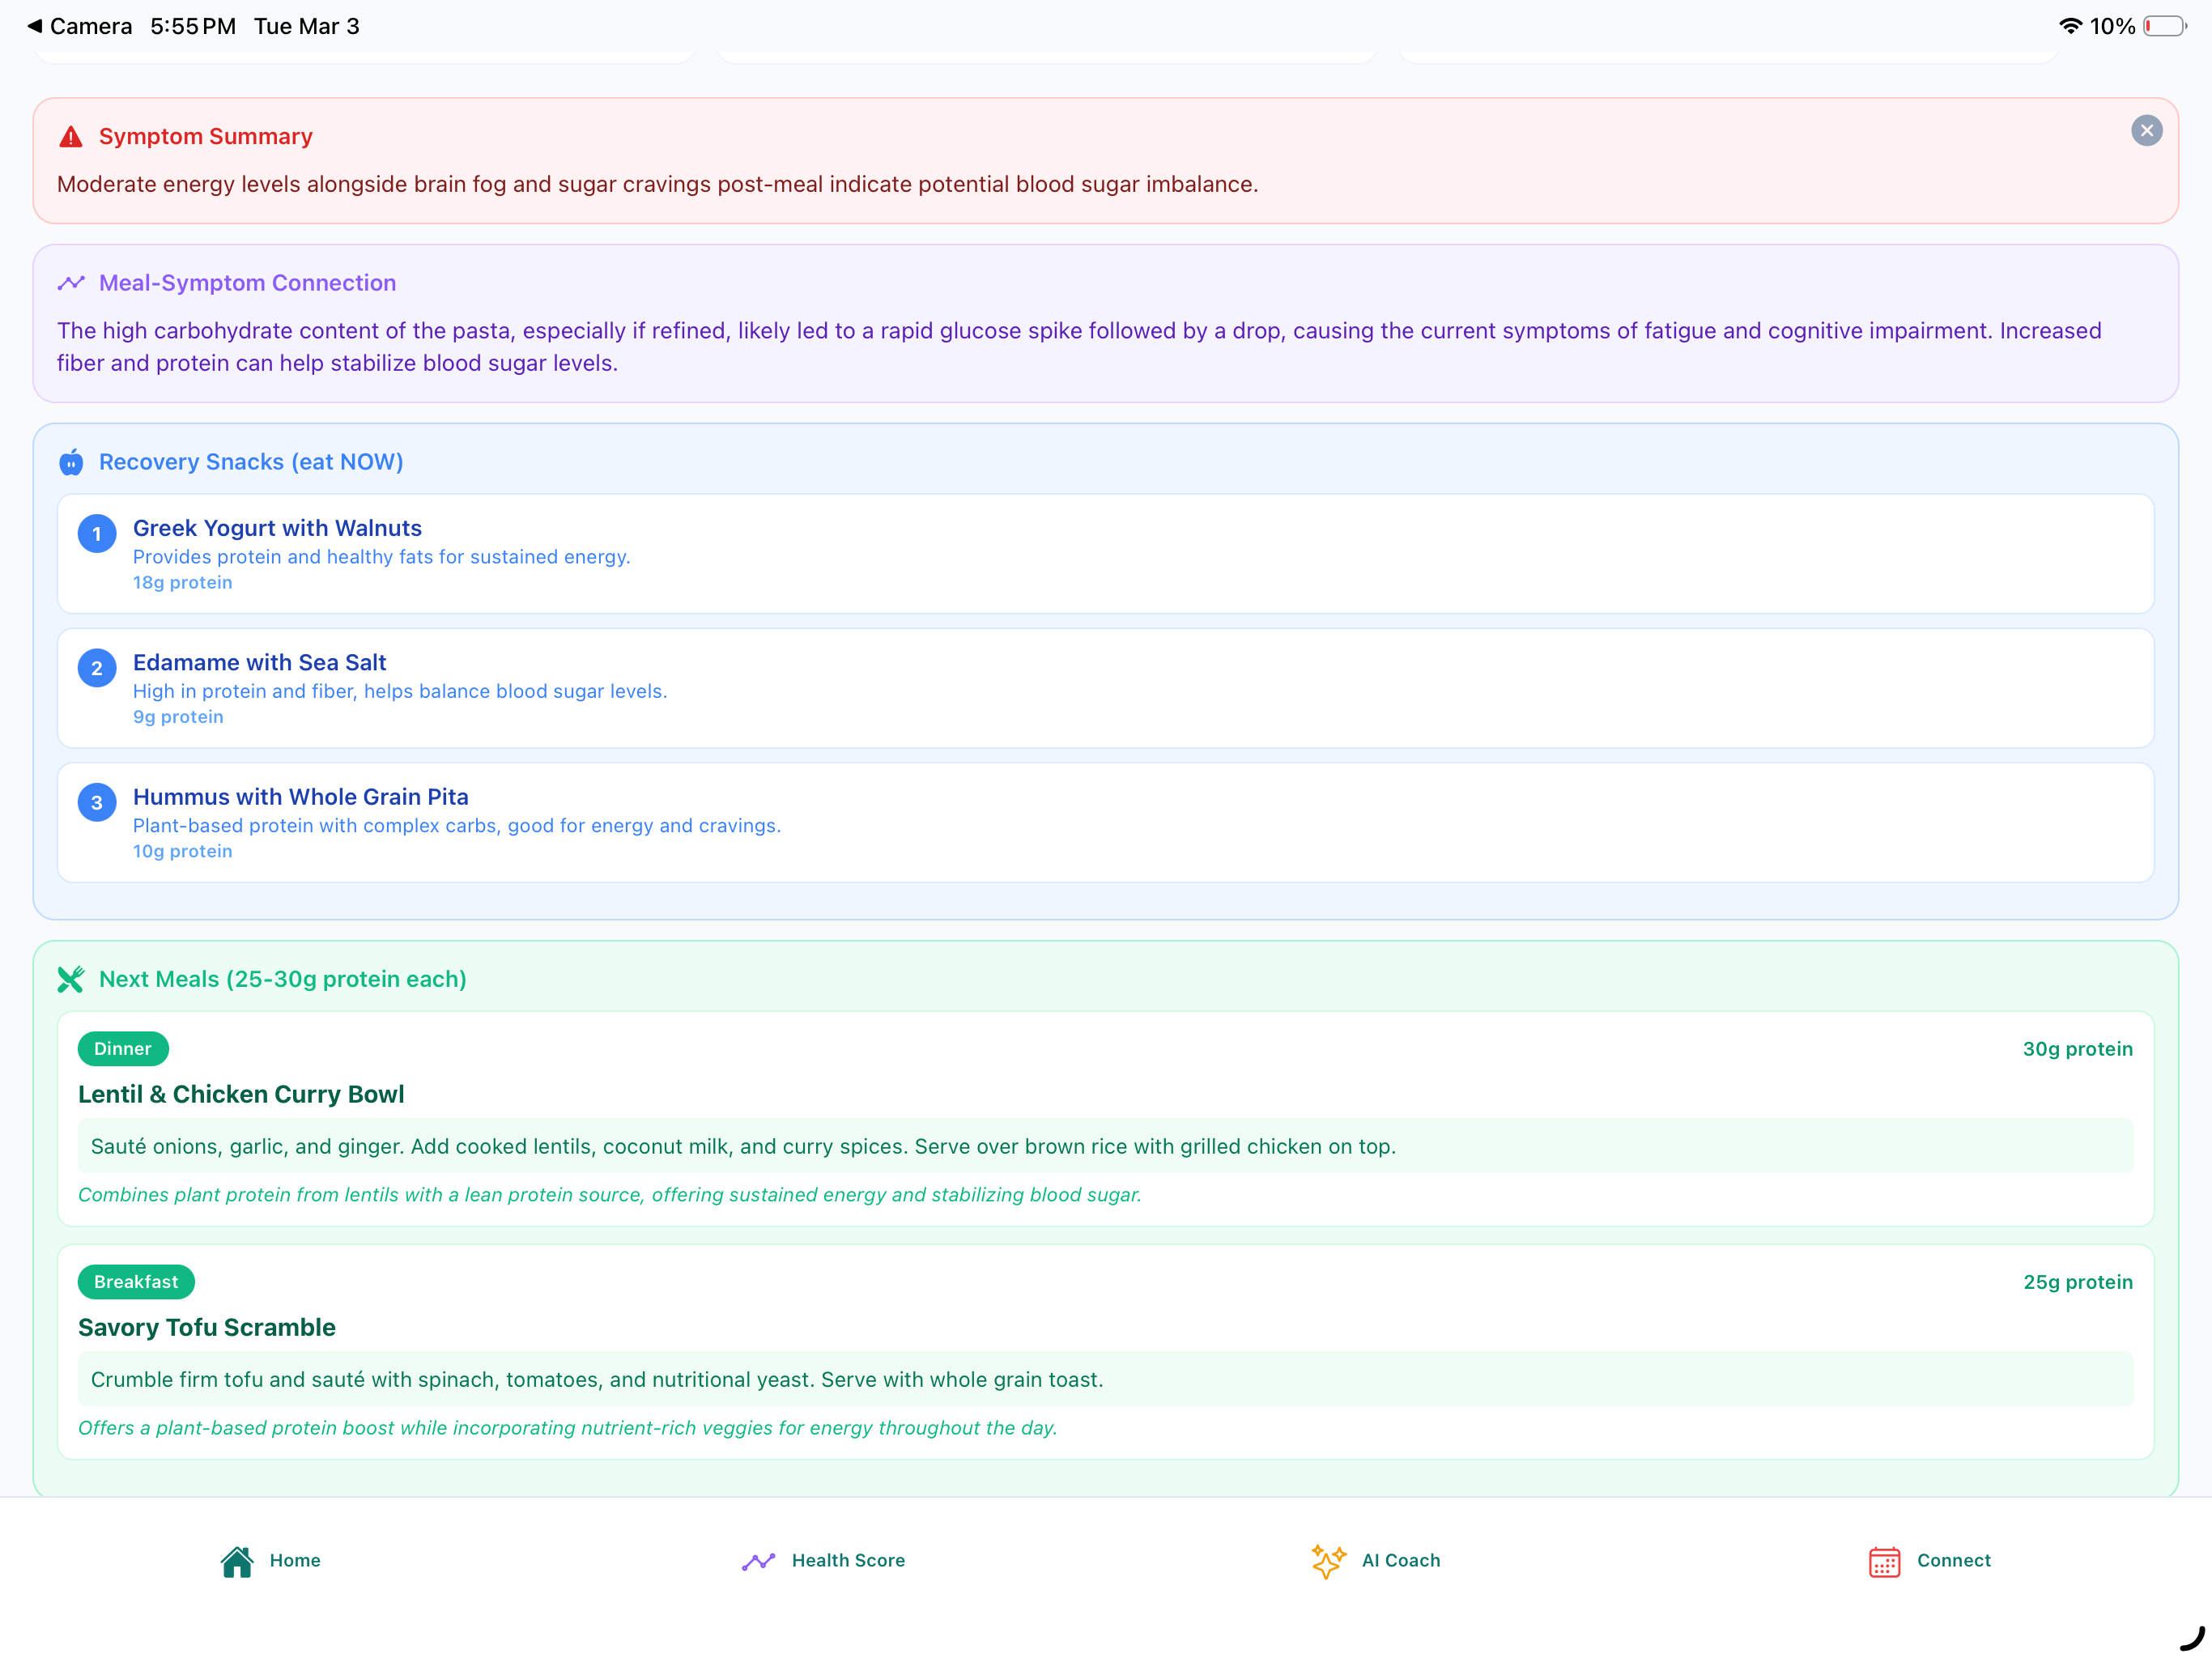The image size is (2212, 1658).
Task: Click 'Provides protein and healthy fats' description
Action: coord(381,557)
